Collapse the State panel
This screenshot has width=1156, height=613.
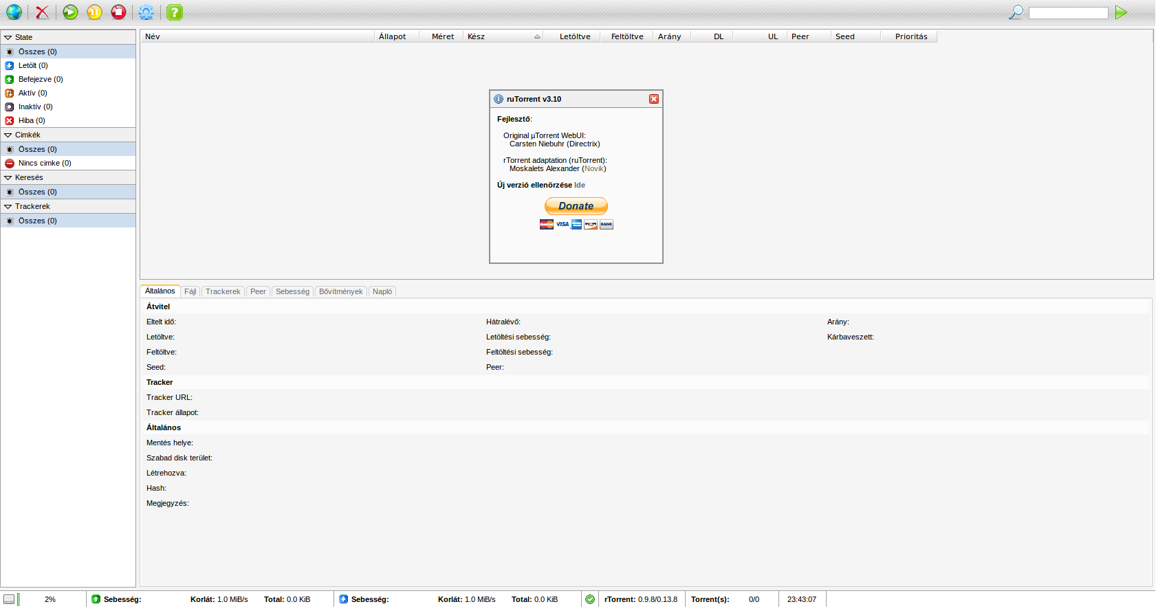pyautogui.click(x=68, y=37)
